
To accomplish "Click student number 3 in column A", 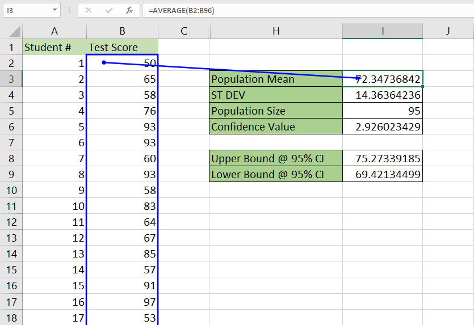I will click(54, 95).
